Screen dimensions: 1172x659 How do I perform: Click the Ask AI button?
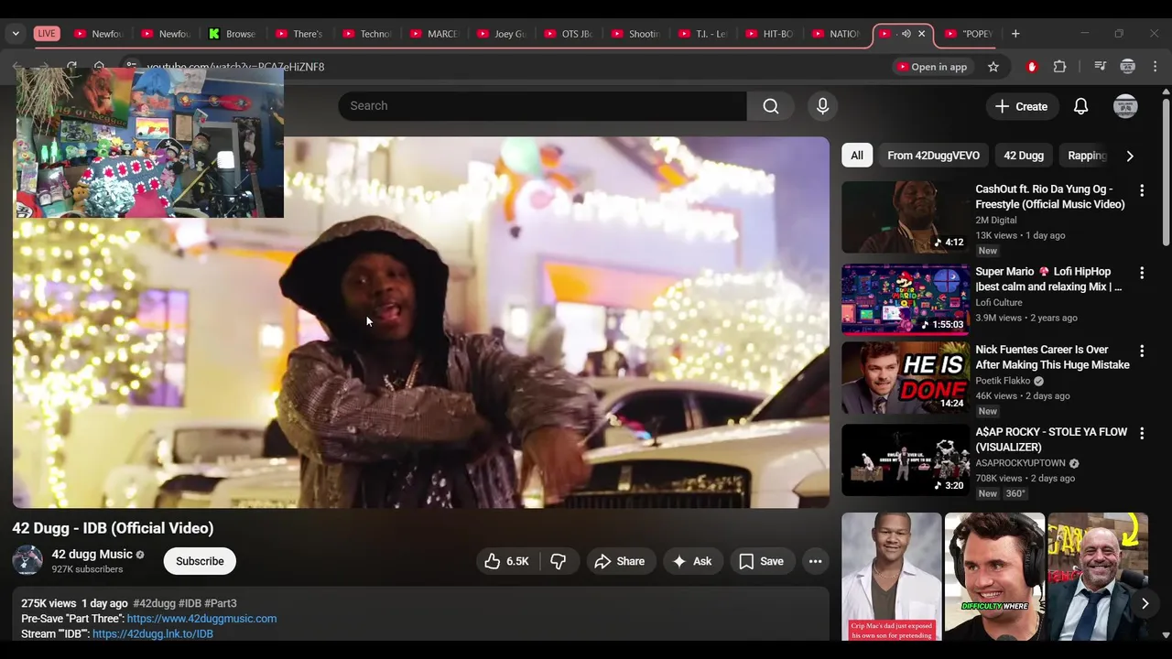pyautogui.click(x=692, y=561)
